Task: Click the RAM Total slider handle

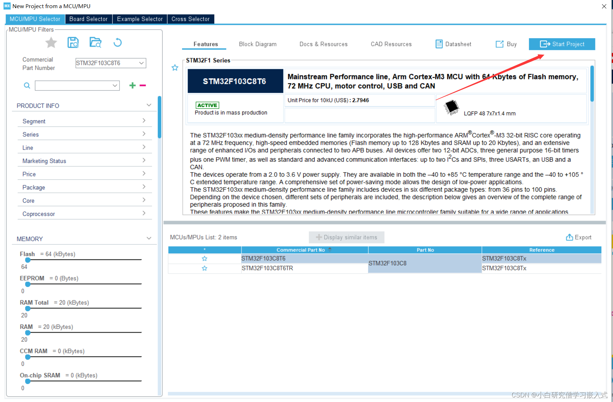Action: (28, 308)
